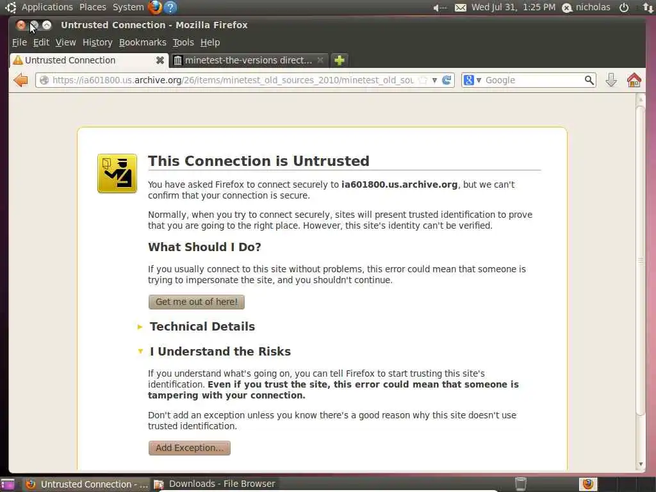
Task: Open the Tools menu
Action: (183, 42)
